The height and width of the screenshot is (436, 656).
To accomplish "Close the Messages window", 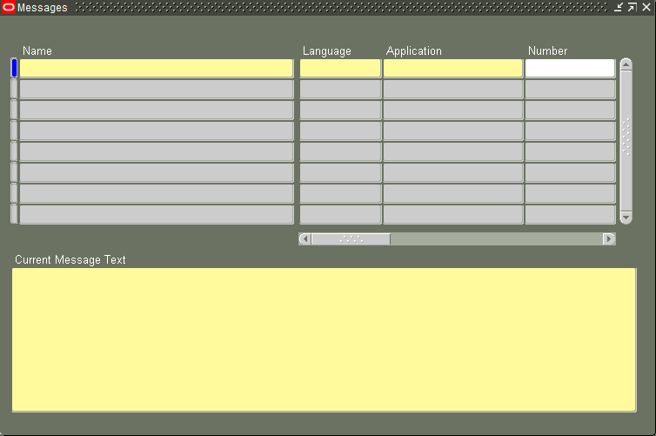I will (646, 7).
